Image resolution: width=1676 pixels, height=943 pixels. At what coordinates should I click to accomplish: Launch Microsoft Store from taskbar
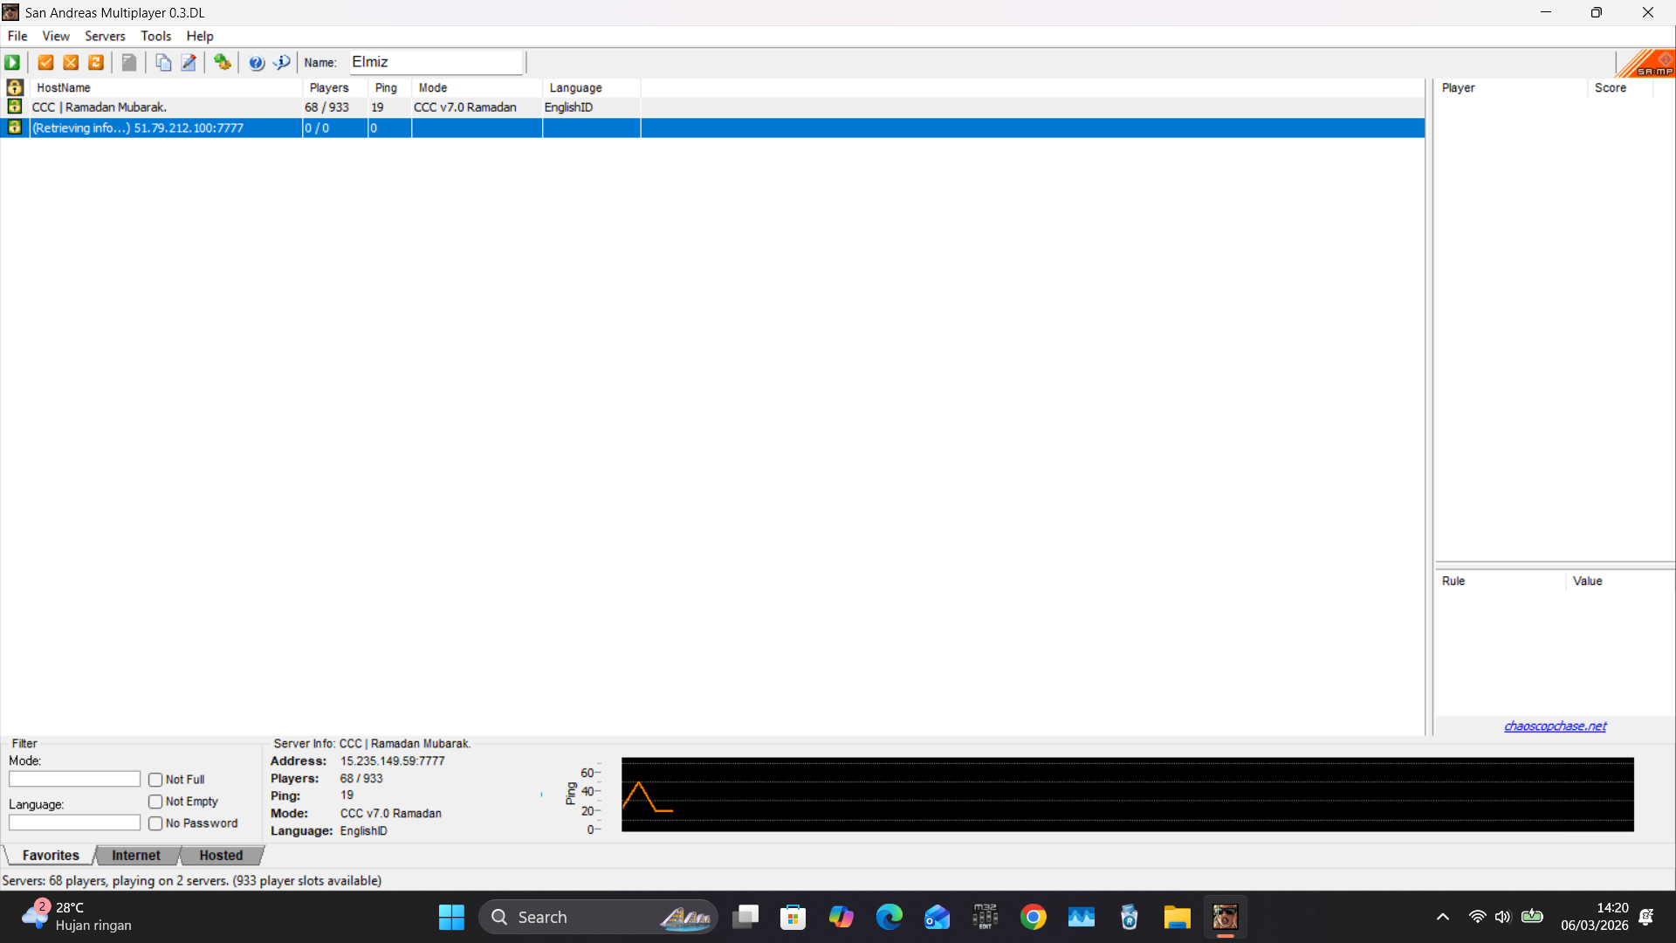click(793, 917)
